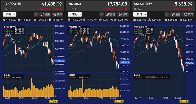Click the 17754.08 price tag on the NASDAQ chart axis

(x=124, y=62)
